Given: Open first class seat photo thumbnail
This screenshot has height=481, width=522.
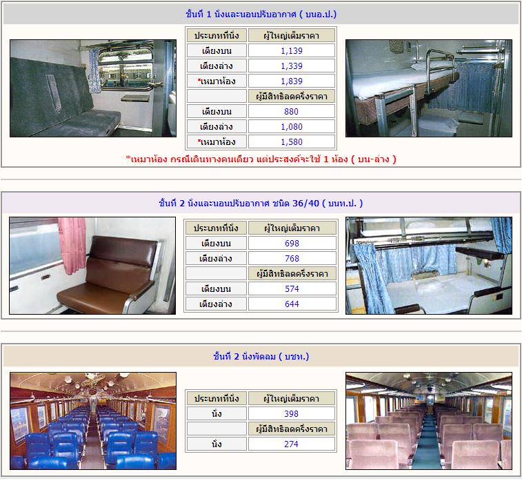Looking at the screenshot, I should (93, 88).
